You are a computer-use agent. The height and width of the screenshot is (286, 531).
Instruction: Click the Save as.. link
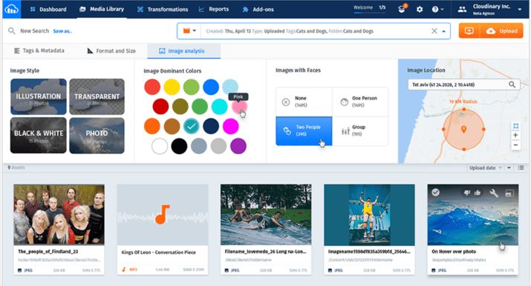pos(62,31)
